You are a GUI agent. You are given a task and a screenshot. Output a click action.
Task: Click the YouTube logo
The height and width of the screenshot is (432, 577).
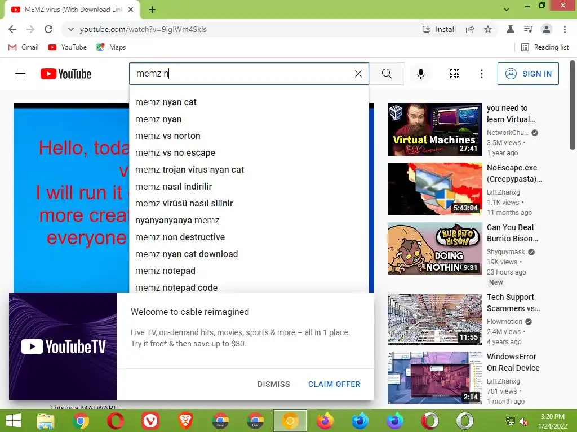[66, 74]
